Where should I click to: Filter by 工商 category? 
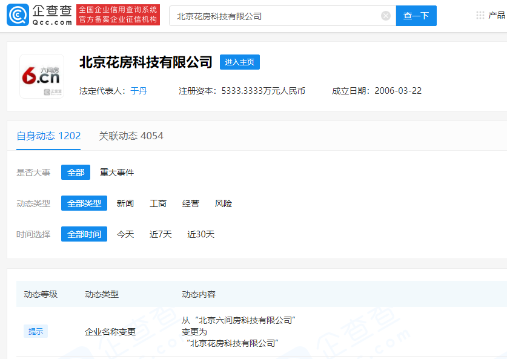[157, 203]
